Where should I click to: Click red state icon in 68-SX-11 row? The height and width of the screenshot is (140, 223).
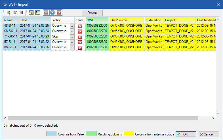80,32
